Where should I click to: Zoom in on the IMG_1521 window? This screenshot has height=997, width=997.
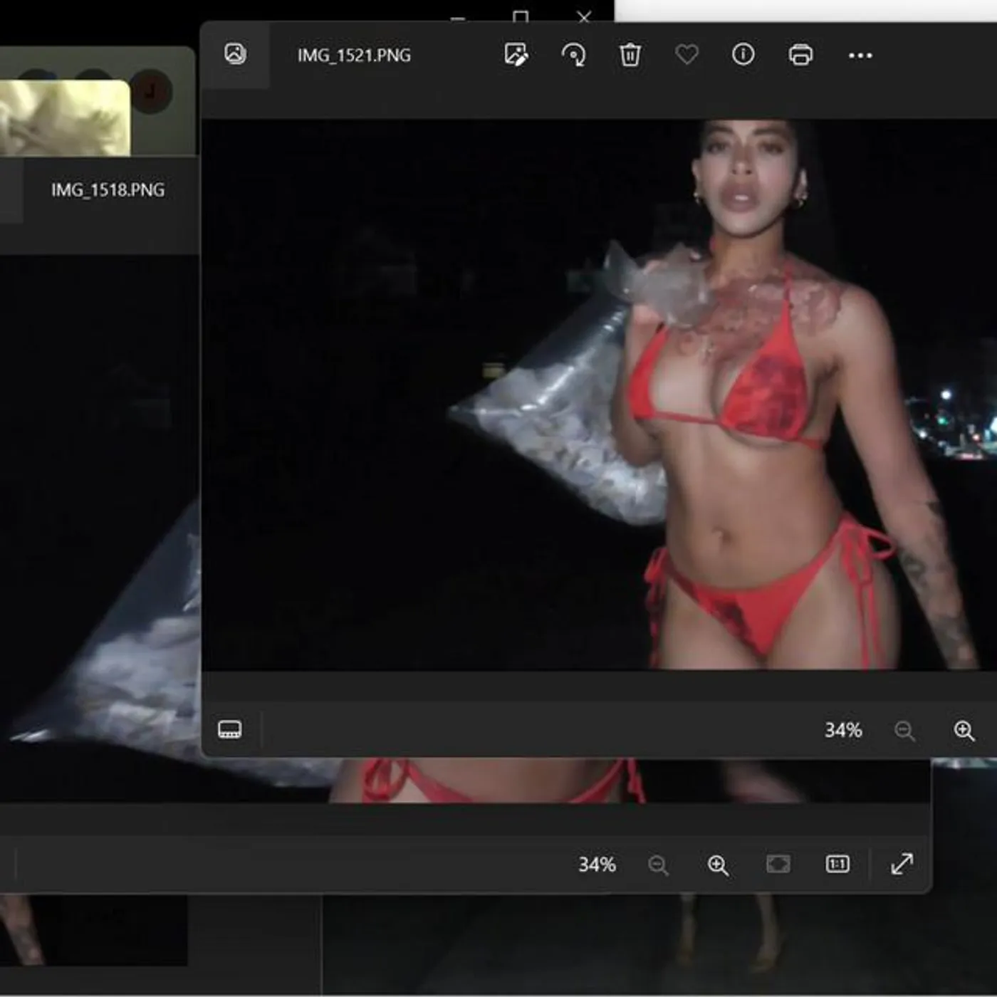pos(964,731)
